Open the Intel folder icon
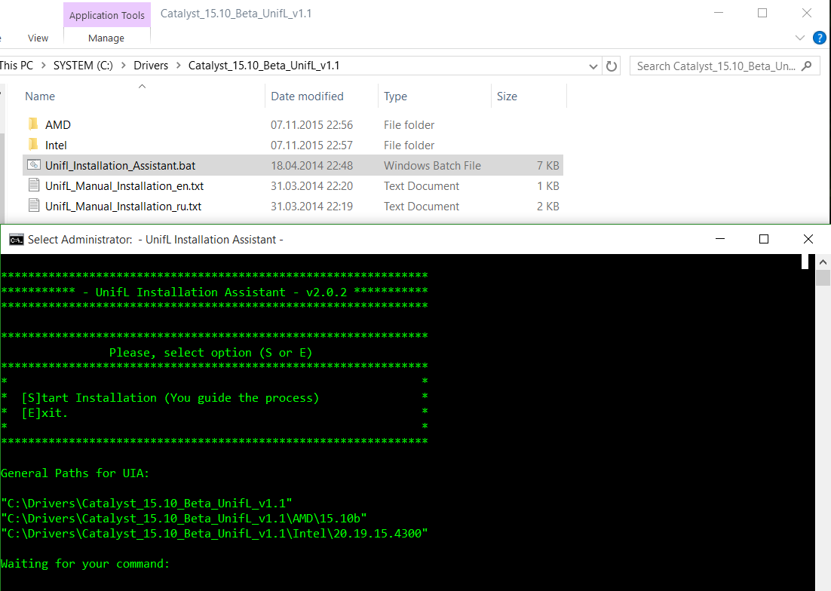 pos(33,145)
